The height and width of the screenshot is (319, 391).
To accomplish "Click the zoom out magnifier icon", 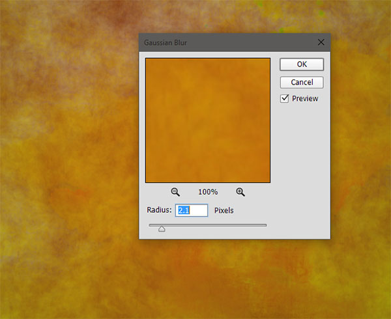I will pos(175,192).
